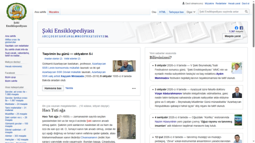This screenshot has height=143, width=255.
Task: Open Şəxslər, ad sırası ilə link
Action: coord(16,93)
